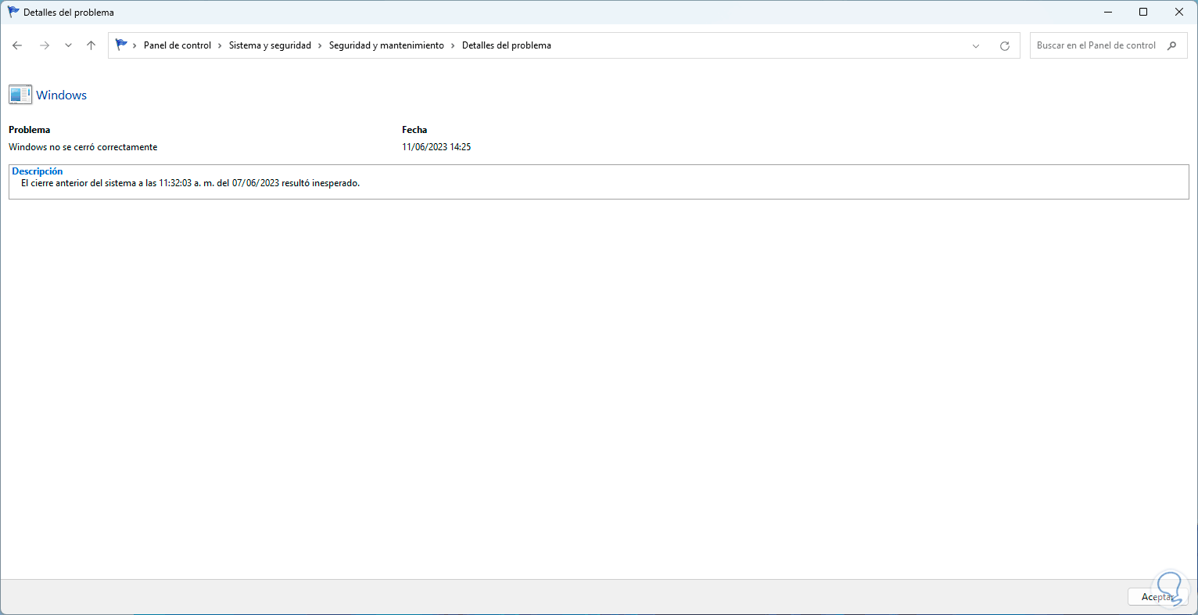Navigate to Seguridad y mantenimiento breadcrumb
This screenshot has height=615, width=1198.
[386, 45]
